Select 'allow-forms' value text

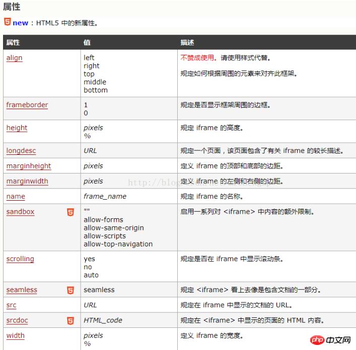[x=103, y=220]
